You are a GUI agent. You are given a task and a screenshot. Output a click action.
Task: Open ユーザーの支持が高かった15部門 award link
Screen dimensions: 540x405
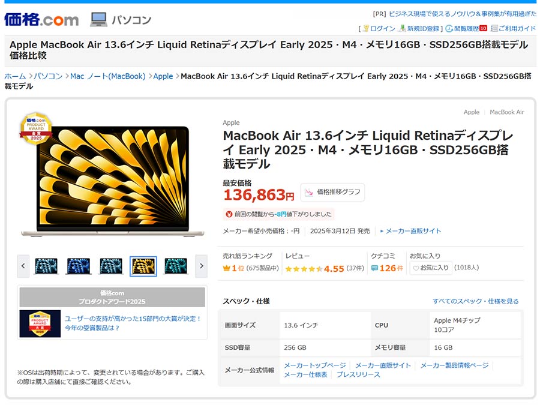coord(133,323)
